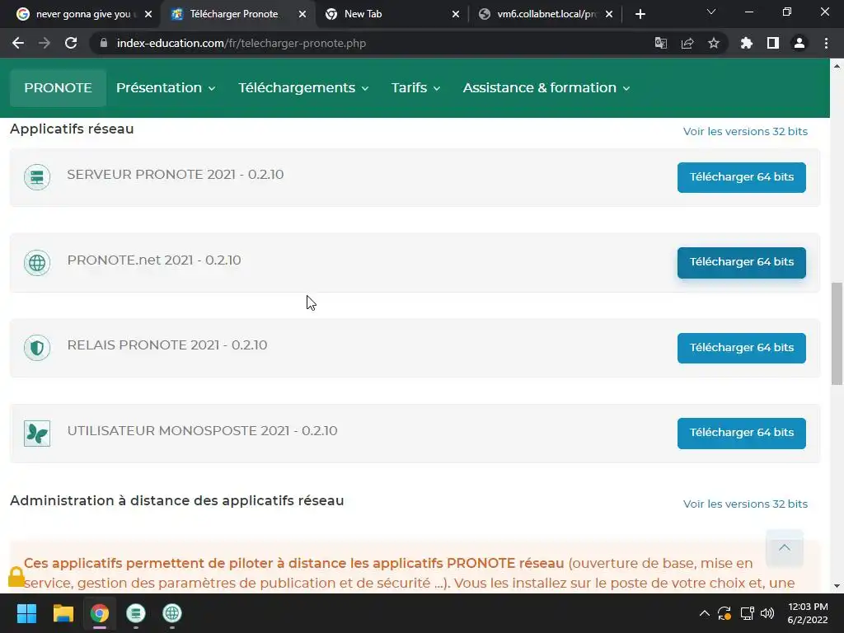Screen dimensions: 844x633
Task: Expand the Téléchargements menu
Action: point(303,87)
